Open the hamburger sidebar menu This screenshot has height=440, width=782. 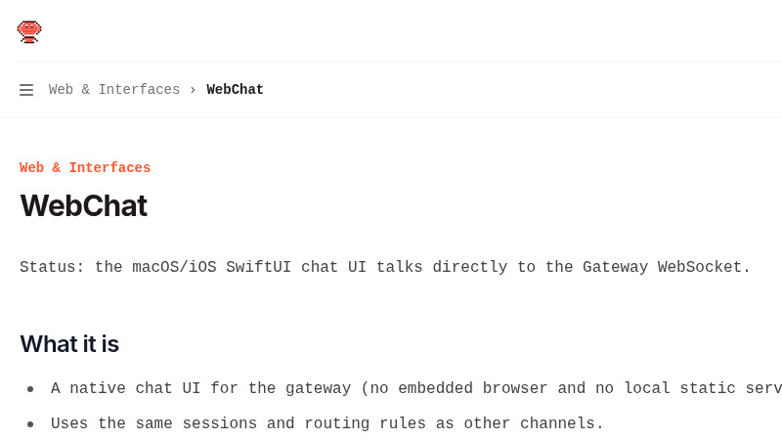point(26,90)
